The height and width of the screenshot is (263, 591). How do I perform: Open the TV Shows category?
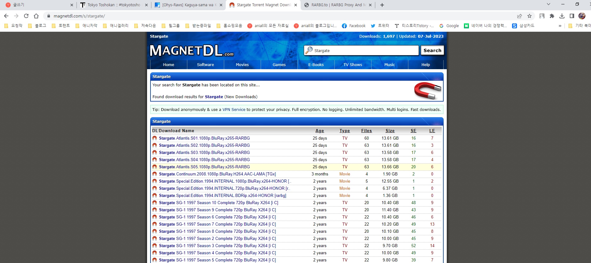pos(353,65)
